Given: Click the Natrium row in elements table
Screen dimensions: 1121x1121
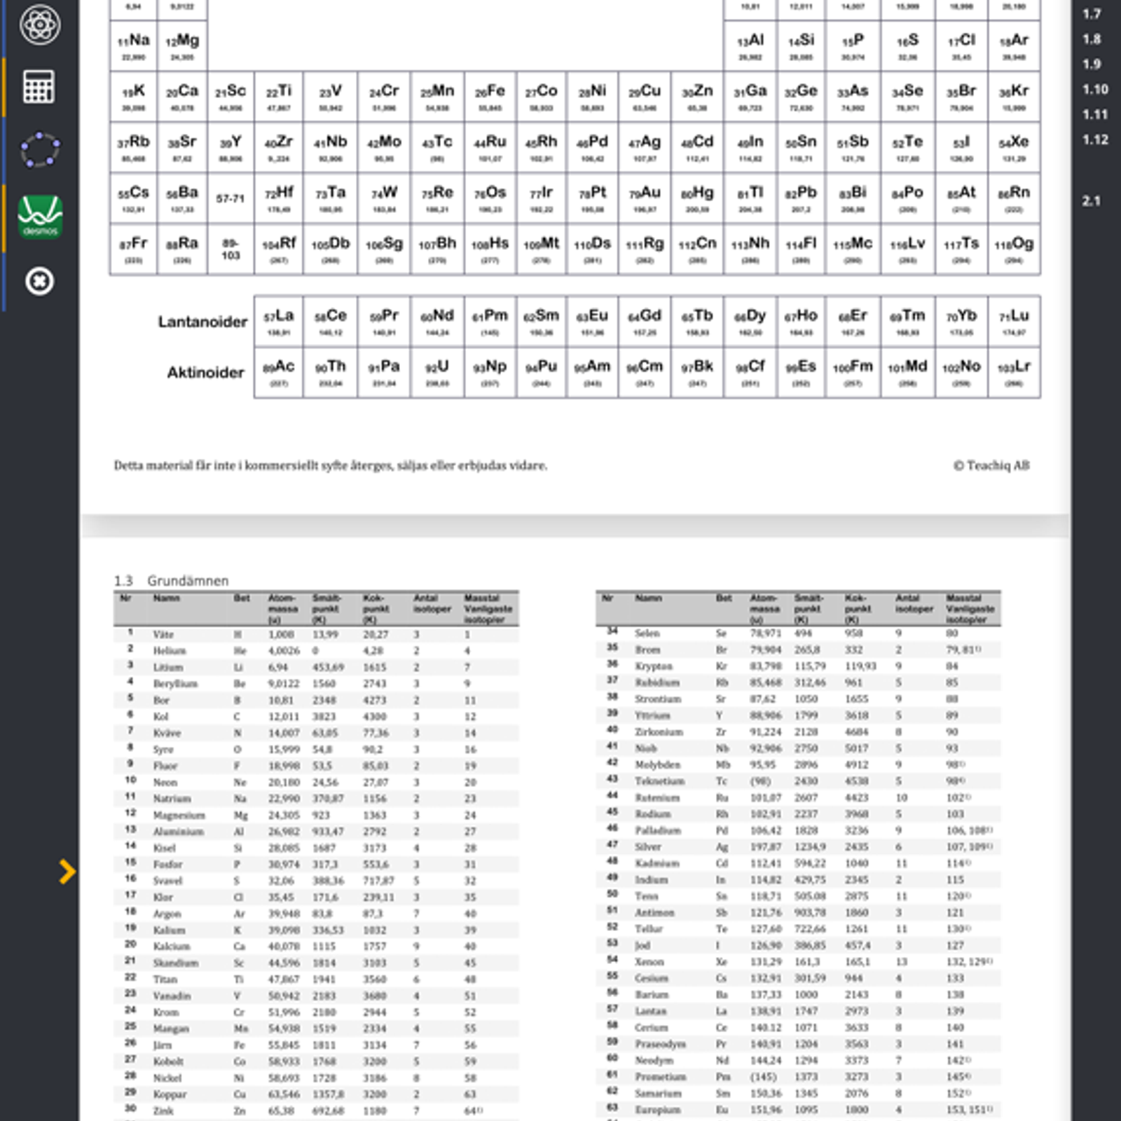Looking at the screenshot, I should click(317, 799).
